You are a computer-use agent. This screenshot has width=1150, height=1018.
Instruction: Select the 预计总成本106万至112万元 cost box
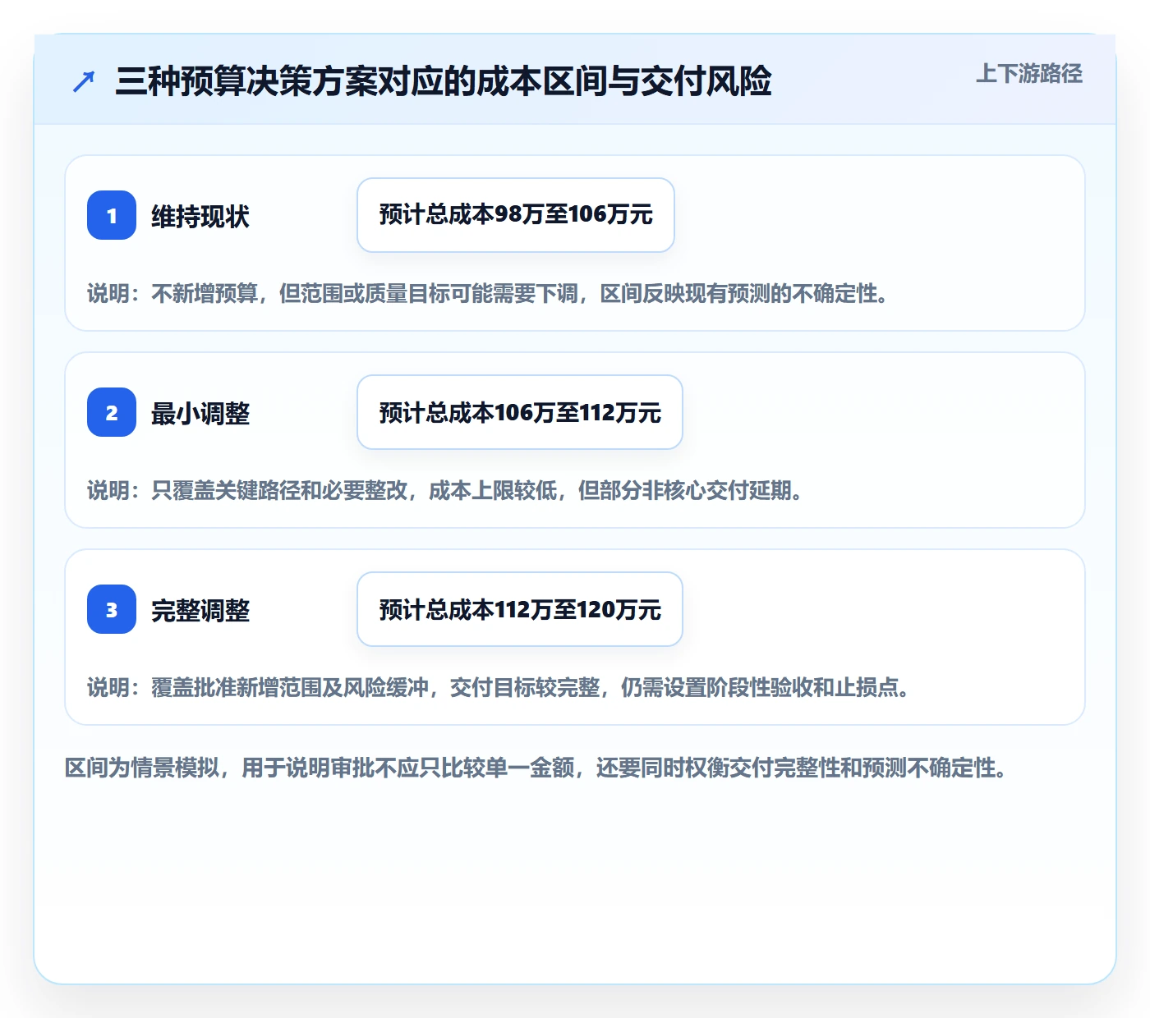[520, 412]
